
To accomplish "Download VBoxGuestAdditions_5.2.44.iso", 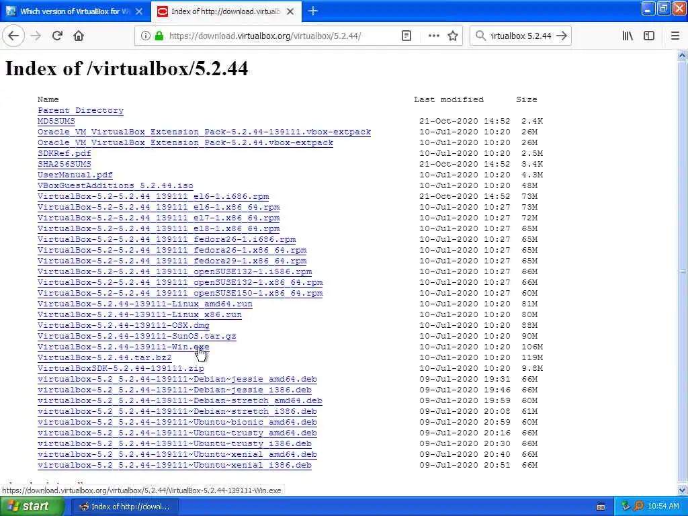I will (116, 185).
